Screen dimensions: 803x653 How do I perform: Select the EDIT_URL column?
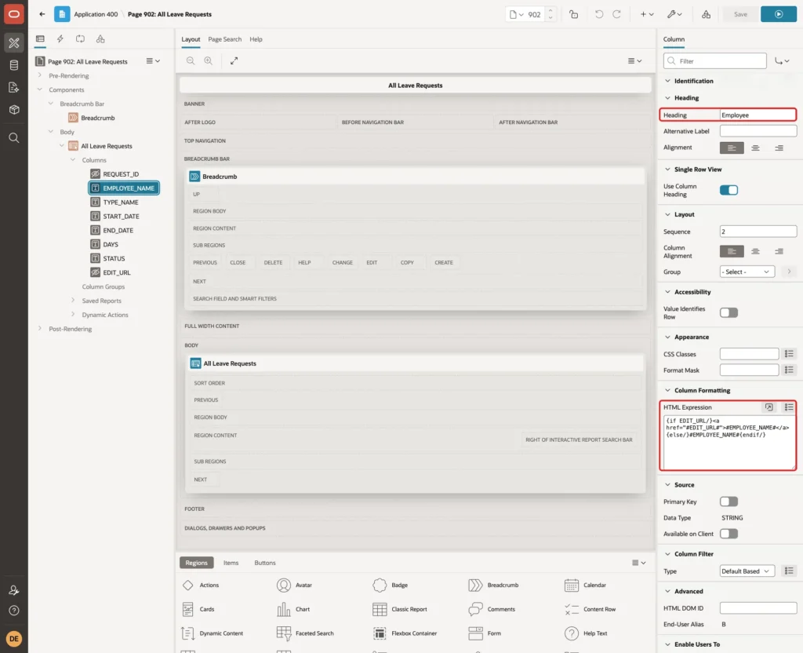(116, 272)
